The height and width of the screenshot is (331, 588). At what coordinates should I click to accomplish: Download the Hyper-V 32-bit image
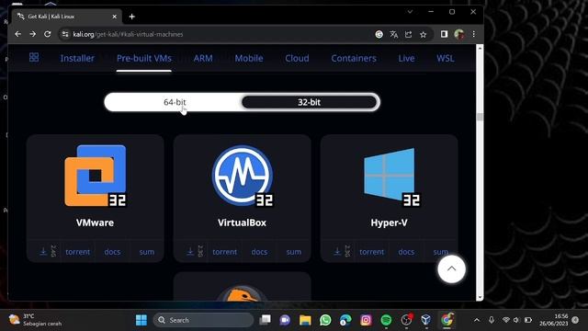click(337, 251)
